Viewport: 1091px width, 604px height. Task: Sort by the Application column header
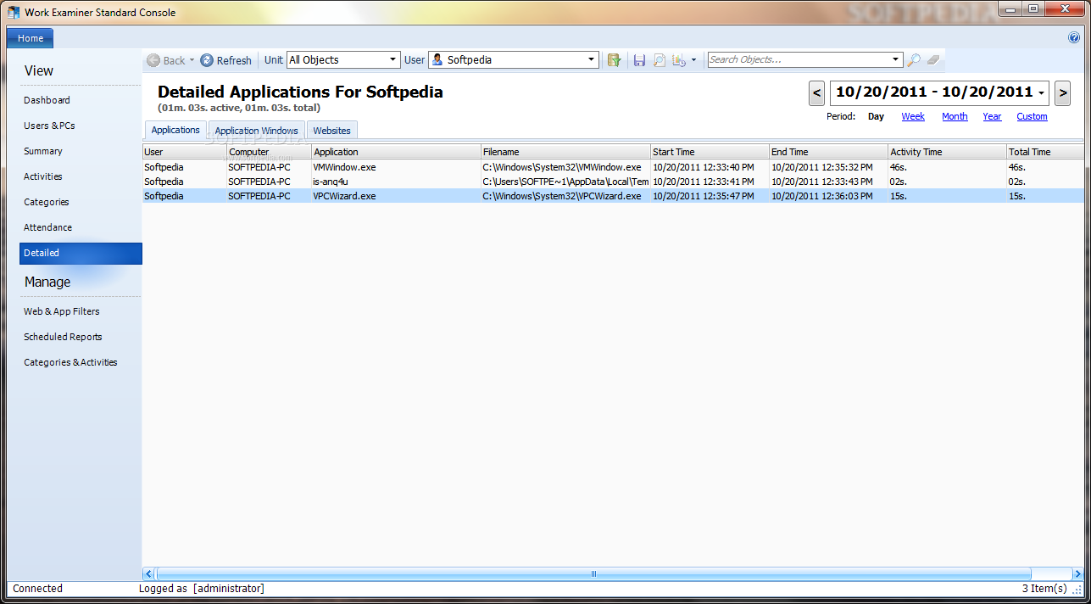(396, 152)
